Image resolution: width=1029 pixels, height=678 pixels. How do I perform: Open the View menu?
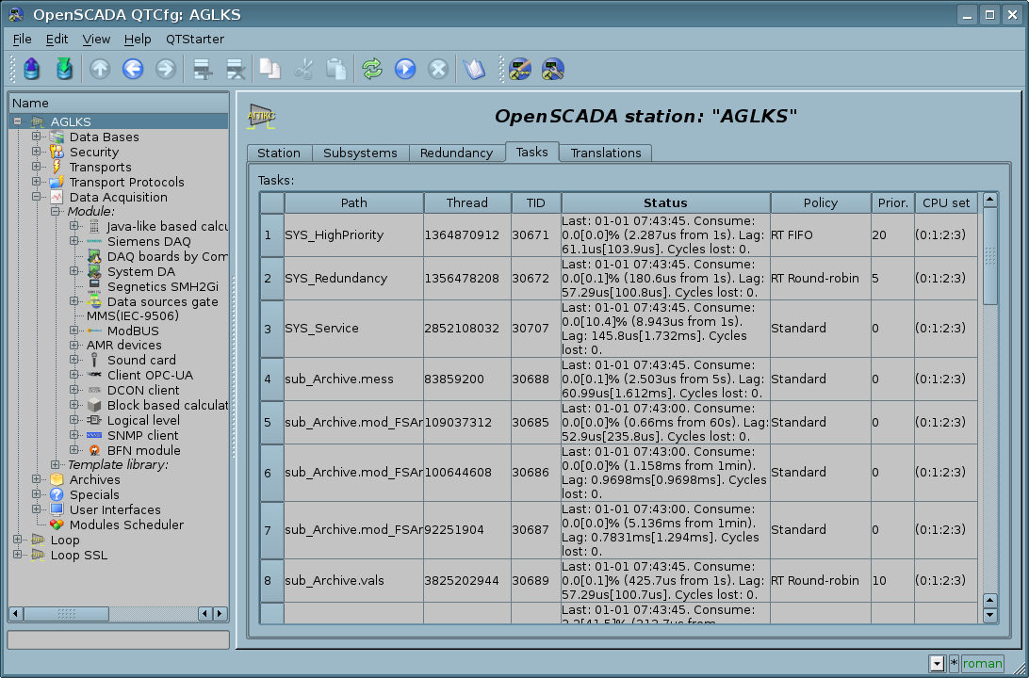pyautogui.click(x=96, y=40)
